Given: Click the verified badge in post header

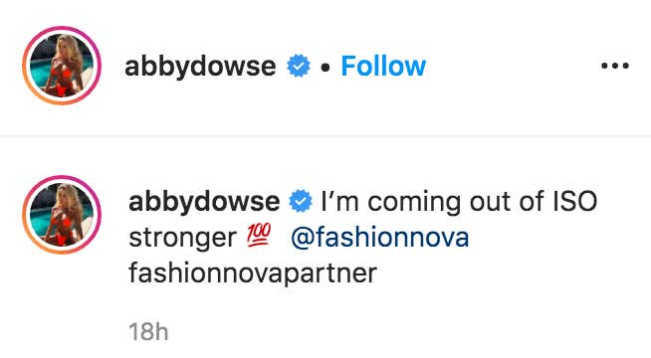Looking at the screenshot, I should [299, 66].
